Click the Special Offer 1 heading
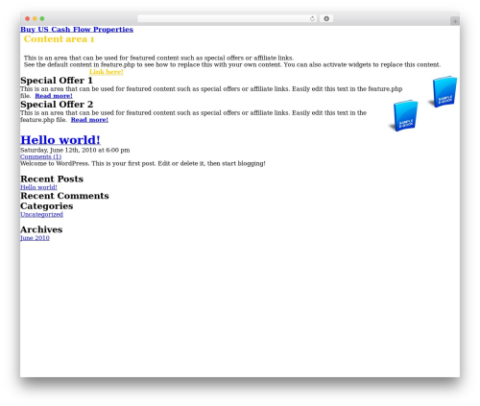This screenshot has width=480, height=406. click(57, 81)
